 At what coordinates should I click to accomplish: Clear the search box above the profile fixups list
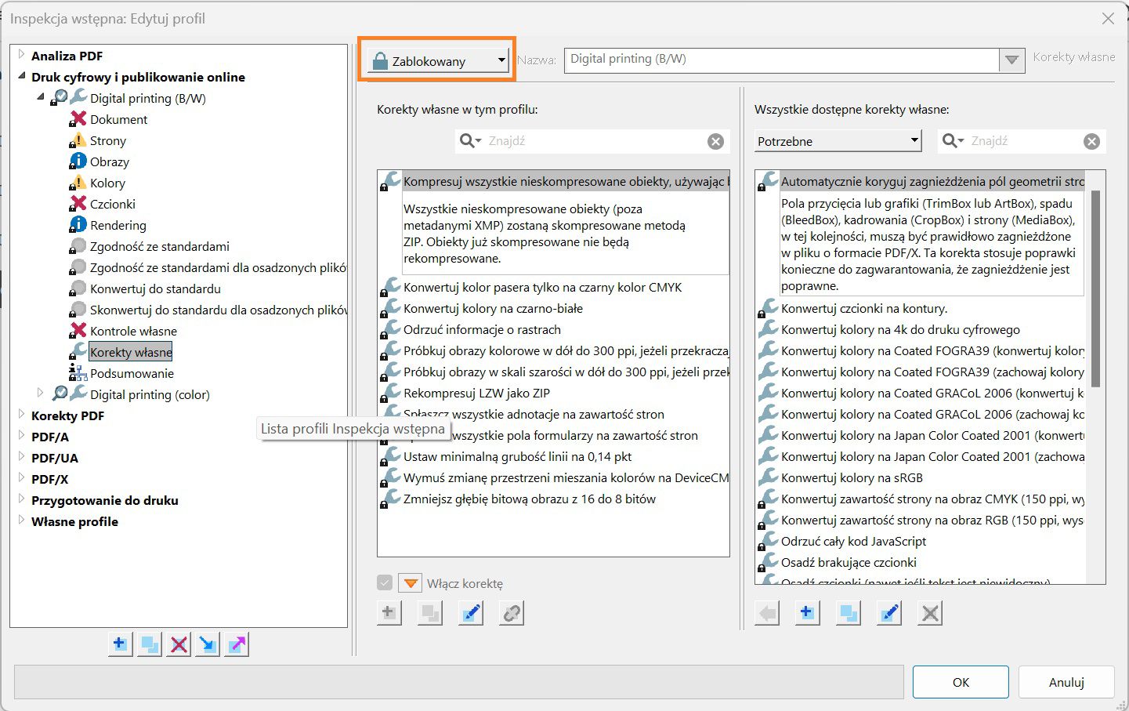click(715, 141)
